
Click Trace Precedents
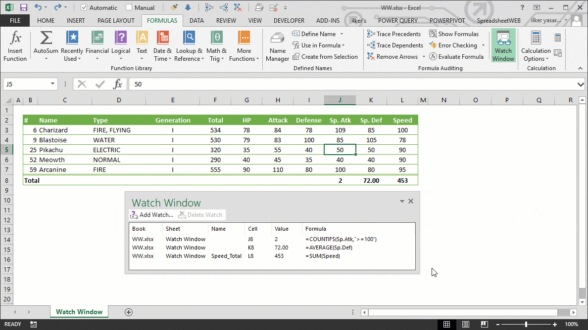(x=394, y=34)
